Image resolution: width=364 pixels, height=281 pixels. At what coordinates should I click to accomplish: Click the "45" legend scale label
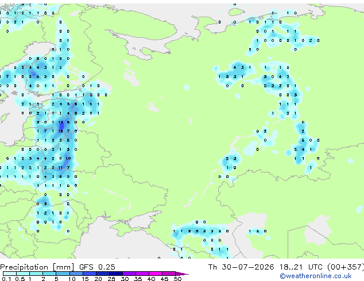[165, 279]
